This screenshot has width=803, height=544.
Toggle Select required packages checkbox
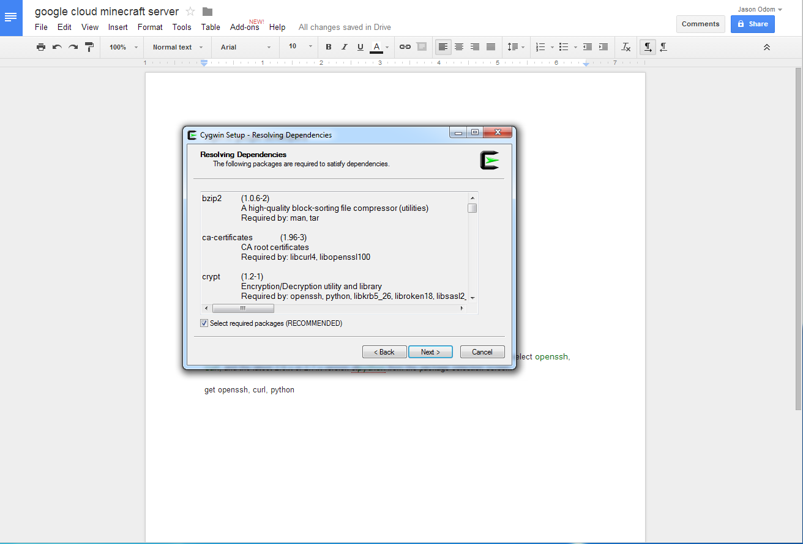[204, 323]
